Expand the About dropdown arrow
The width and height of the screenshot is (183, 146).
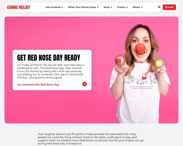point(142,7)
